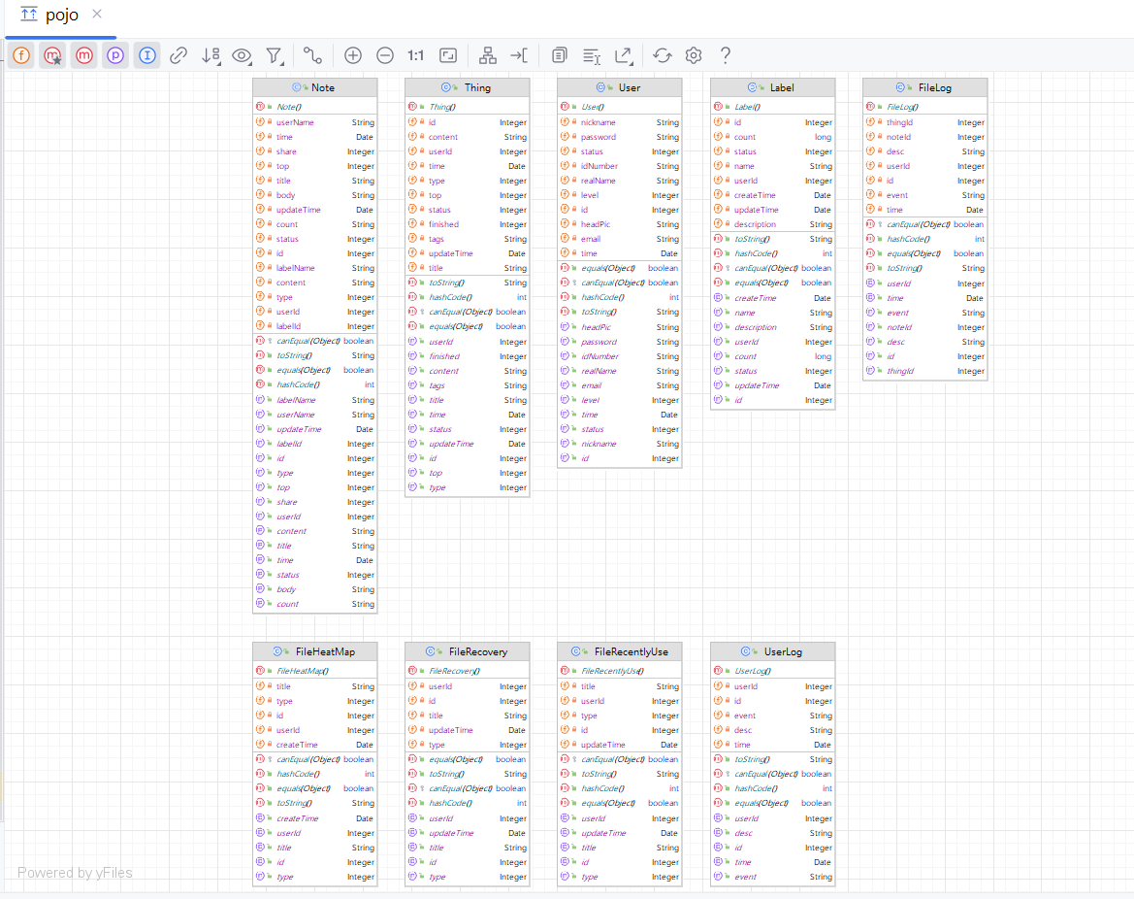This screenshot has height=899, width=1134.
Task: Click the FileHeatMap() constructor row
Action: click(314, 671)
